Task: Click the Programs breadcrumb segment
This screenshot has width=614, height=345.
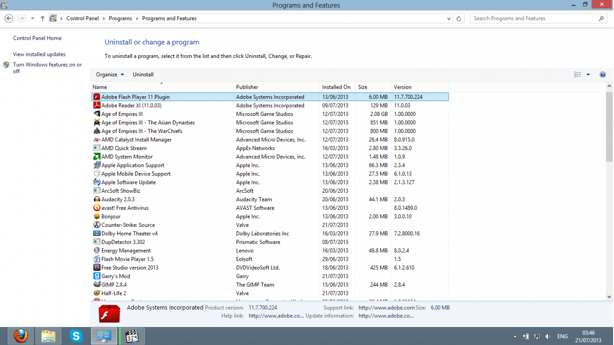Action: click(x=120, y=18)
